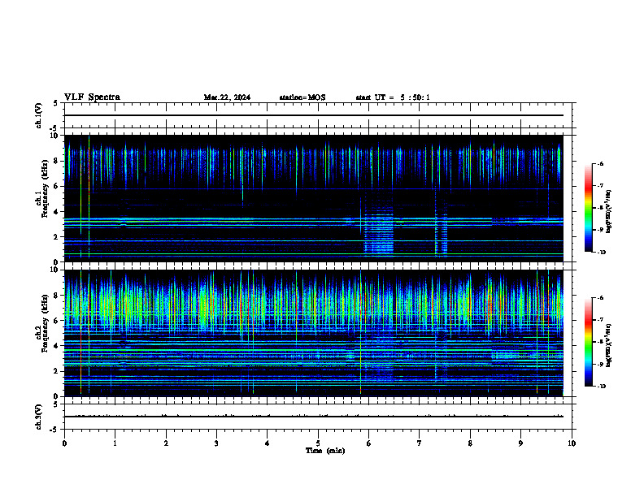This screenshot has width=644, height=497.
Task: Click the ch.1 color bar title "log(PSD)(V²/Hz)"
Action: (x=609, y=212)
